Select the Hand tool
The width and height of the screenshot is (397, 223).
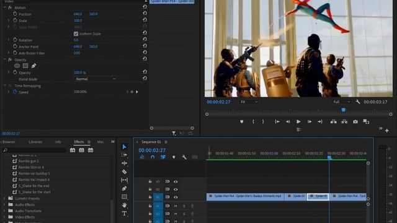[x=124, y=205]
